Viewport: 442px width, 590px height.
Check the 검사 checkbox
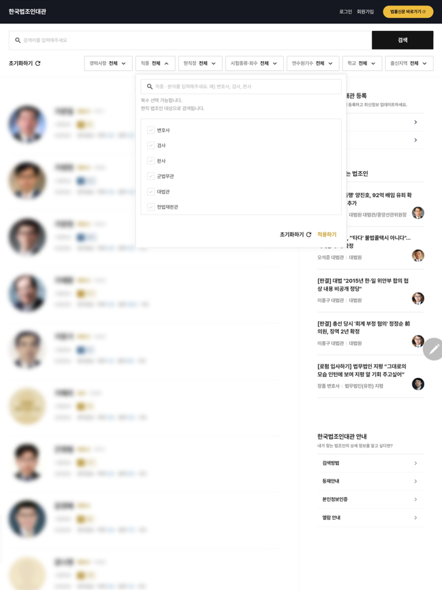(x=151, y=146)
